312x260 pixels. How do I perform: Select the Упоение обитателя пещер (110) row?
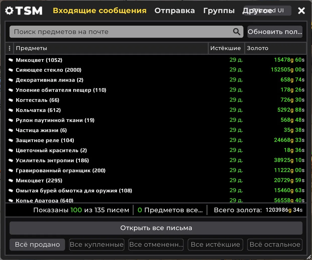(156, 90)
